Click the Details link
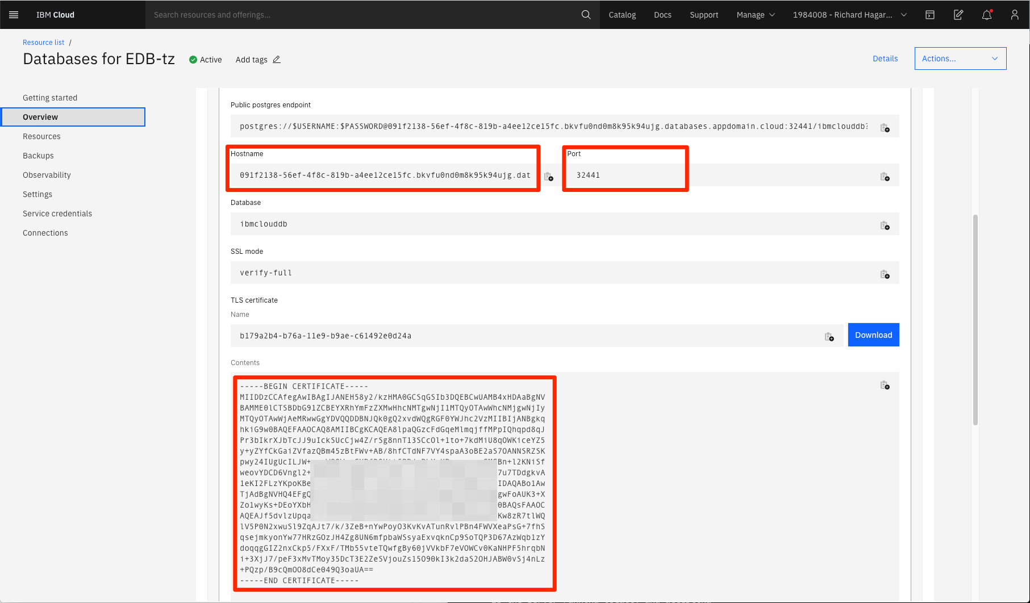The width and height of the screenshot is (1030, 603). click(885, 58)
